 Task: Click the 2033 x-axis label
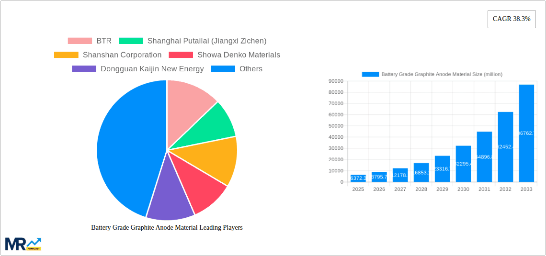pyautogui.click(x=526, y=189)
